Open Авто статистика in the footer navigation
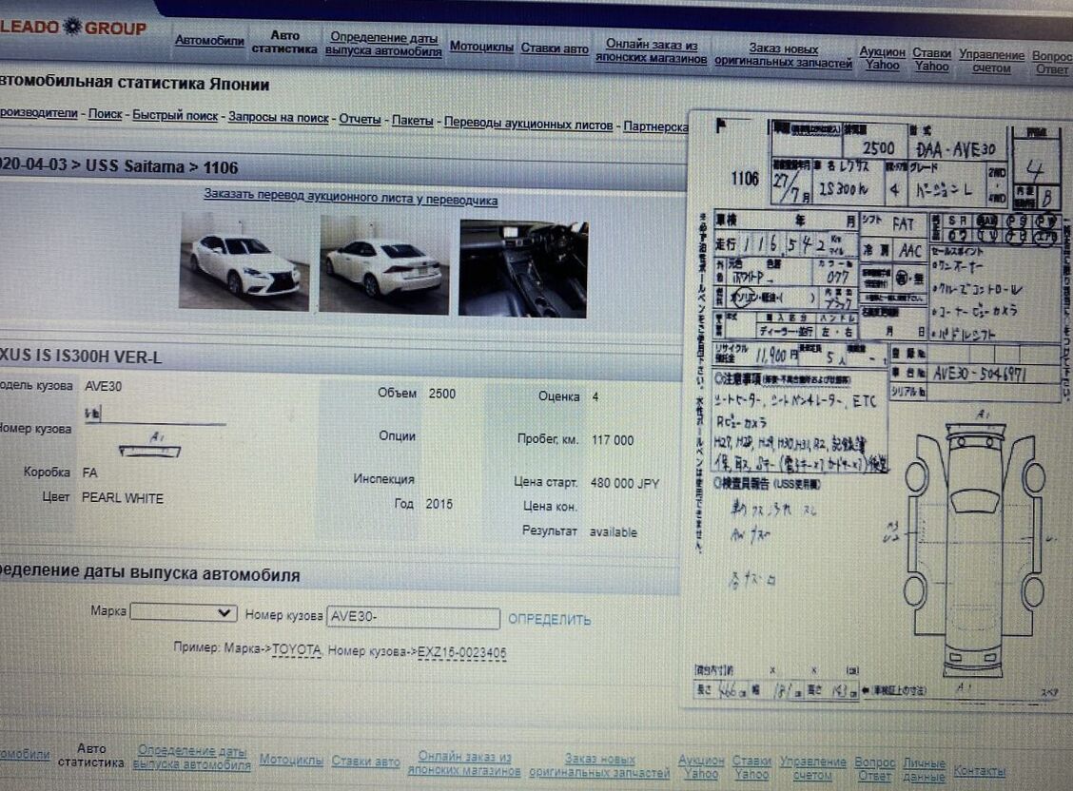Image resolution: width=1073 pixels, height=791 pixels. (x=91, y=756)
